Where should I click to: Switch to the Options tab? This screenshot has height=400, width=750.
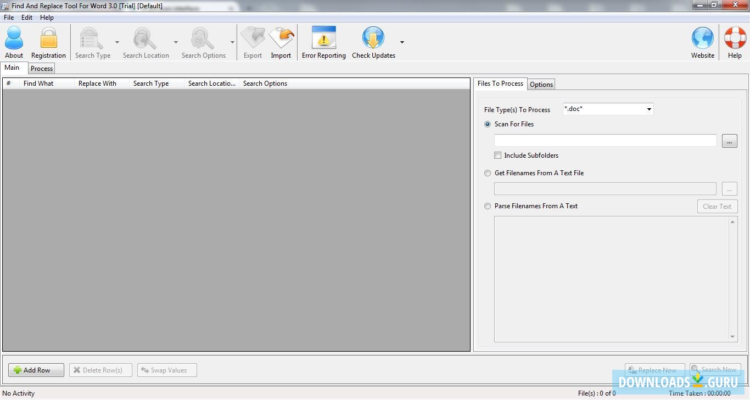click(541, 85)
